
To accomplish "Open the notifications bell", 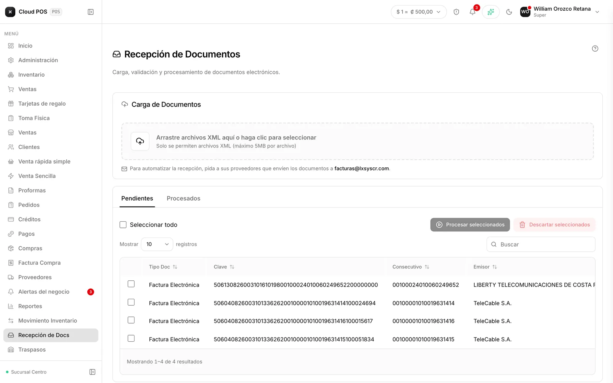I will coord(473,12).
